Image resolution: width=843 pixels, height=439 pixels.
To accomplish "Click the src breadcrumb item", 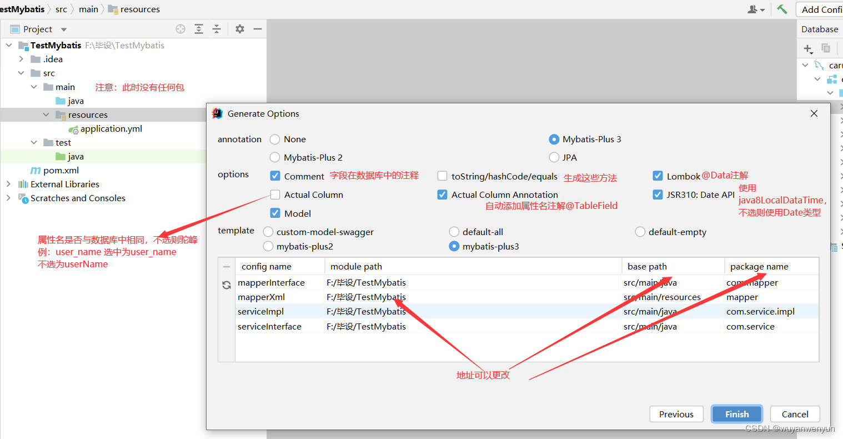I will [61, 9].
